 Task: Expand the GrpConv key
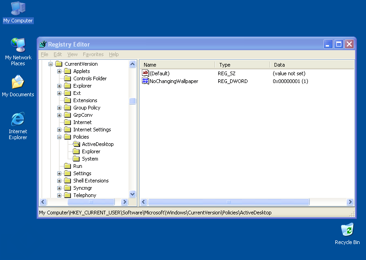[59, 115]
